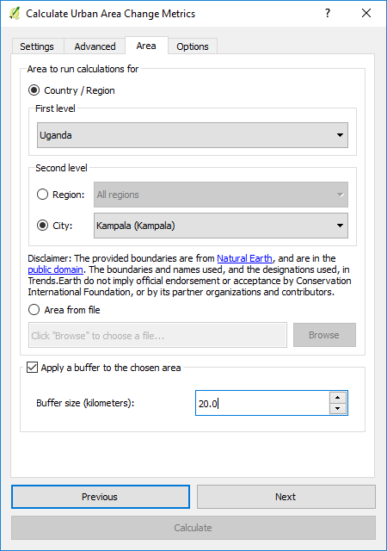Viewport: 387px width, 551px height.
Task: Switch to the Settings tab
Action: [x=37, y=46]
